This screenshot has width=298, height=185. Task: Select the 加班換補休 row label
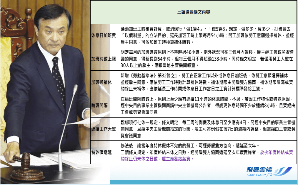click(x=101, y=82)
